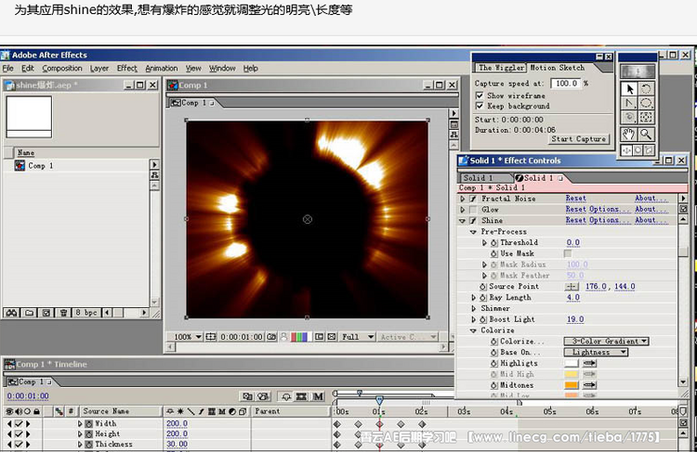
Task: Click region of interest icon
Action: point(319,337)
